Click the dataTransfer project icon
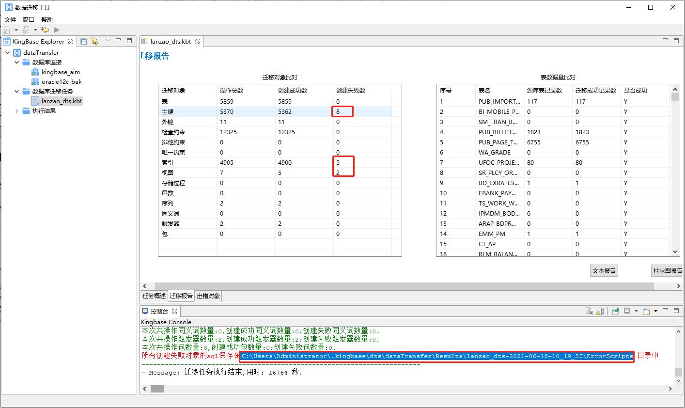The height and width of the screenshot is (408, 685). pos(16,52)
